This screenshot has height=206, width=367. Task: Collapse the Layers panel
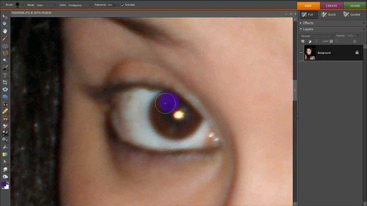[x=300, y=29]
